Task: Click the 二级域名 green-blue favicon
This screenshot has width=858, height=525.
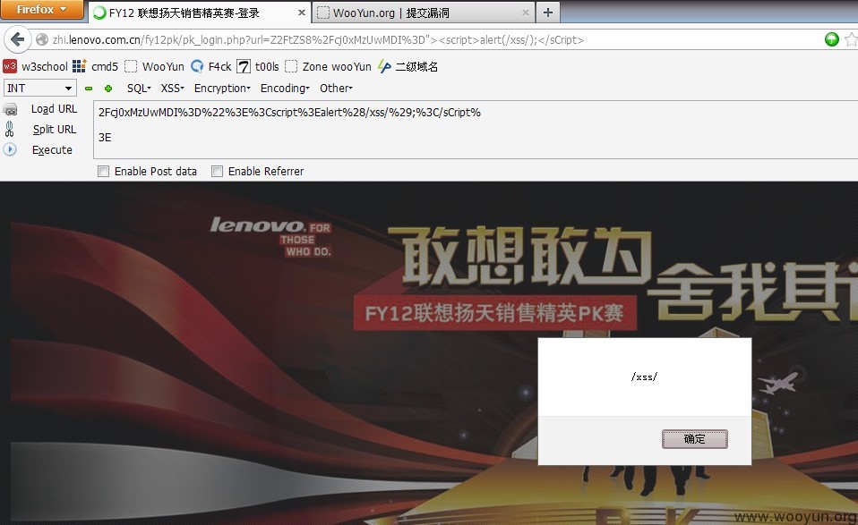Action: [385, 67]
